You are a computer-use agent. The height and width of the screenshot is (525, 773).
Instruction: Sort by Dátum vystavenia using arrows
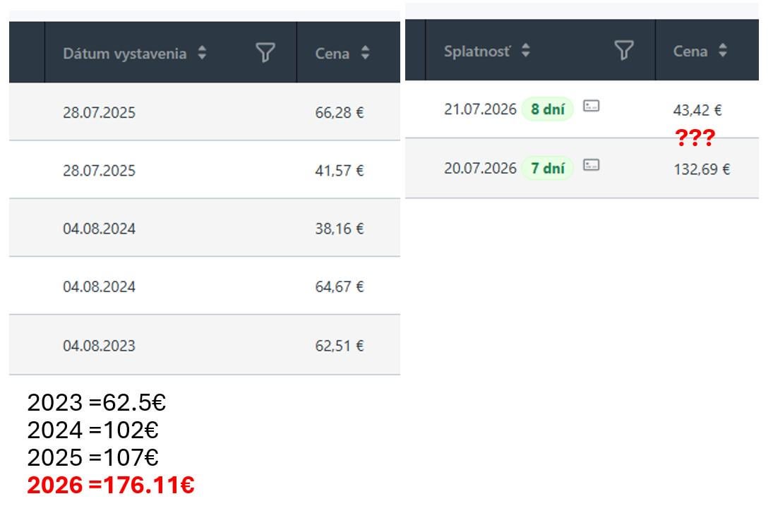point(202,52)
